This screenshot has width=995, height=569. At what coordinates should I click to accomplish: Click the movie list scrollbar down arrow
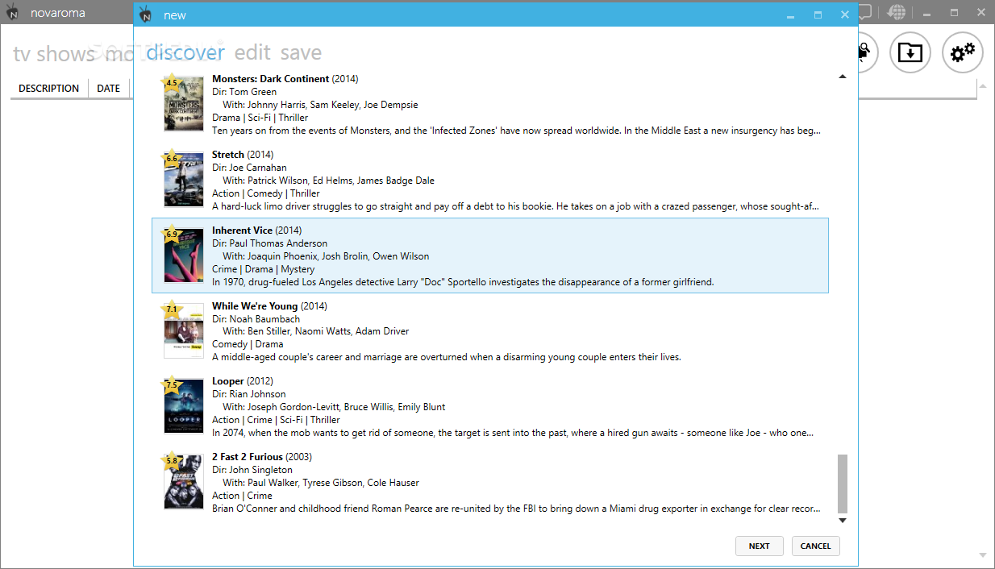(843, 521)
